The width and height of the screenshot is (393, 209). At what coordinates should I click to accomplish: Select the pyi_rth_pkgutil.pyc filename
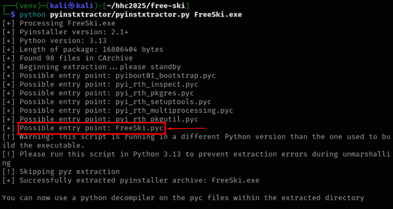(157, 119)
